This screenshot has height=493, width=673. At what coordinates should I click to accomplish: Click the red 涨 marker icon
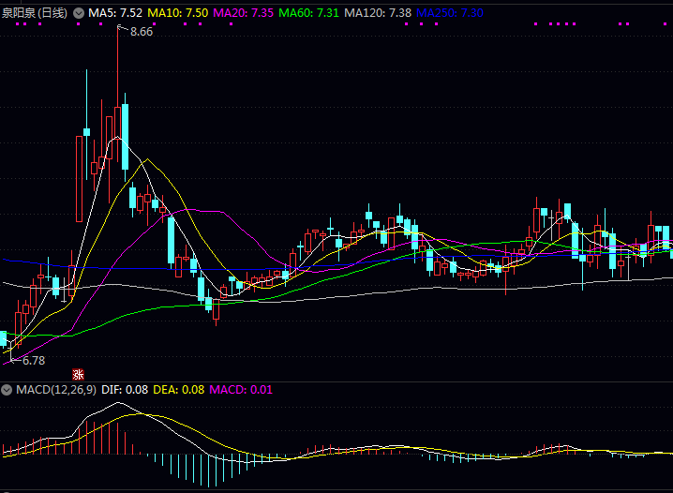point(79,374)
